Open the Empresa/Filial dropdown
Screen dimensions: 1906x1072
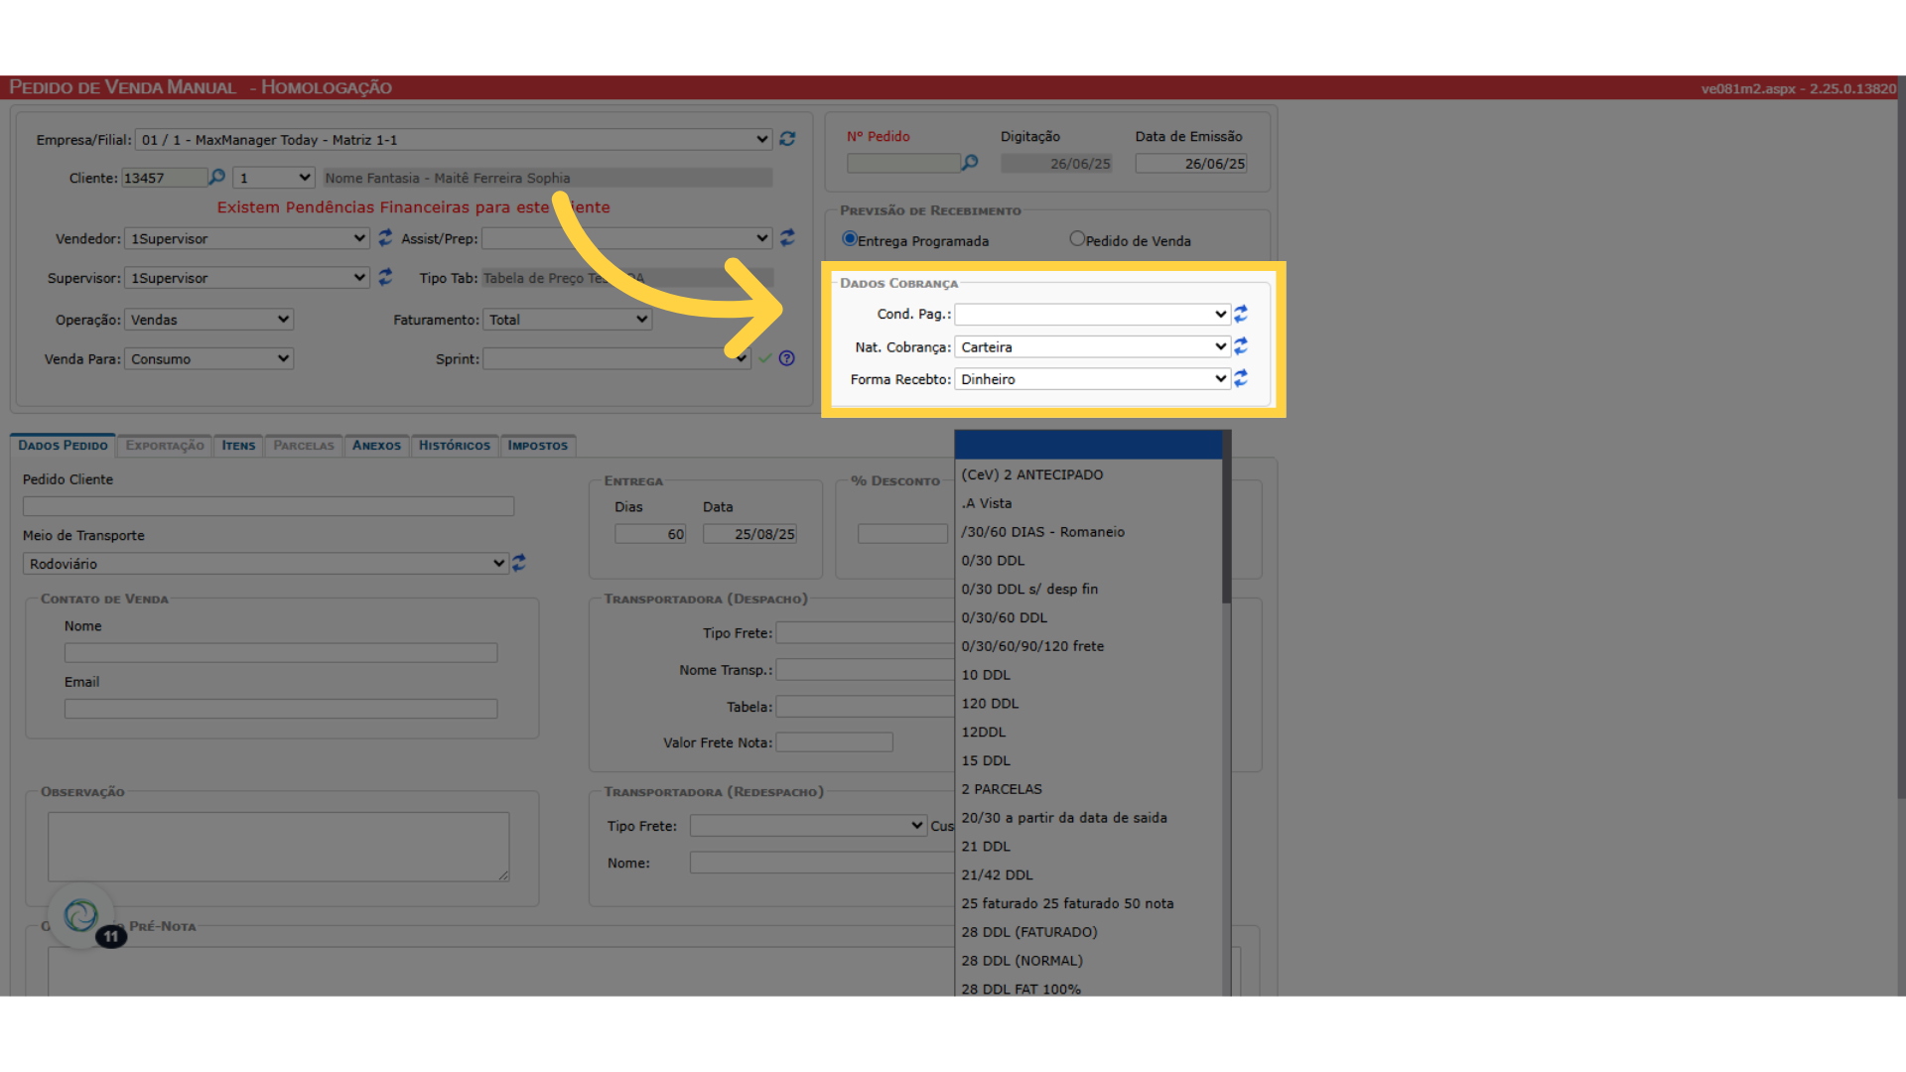454,140
